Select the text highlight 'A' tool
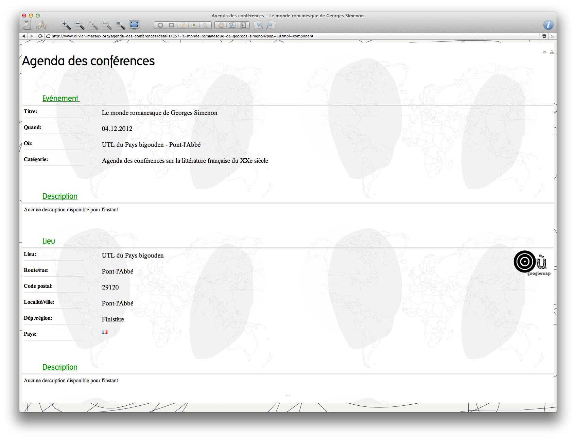Viewport: 576px width, 439px height. (x=194, y=25)
